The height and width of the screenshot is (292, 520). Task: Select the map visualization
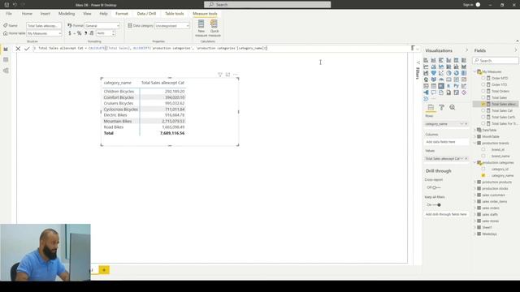[426, 79]
